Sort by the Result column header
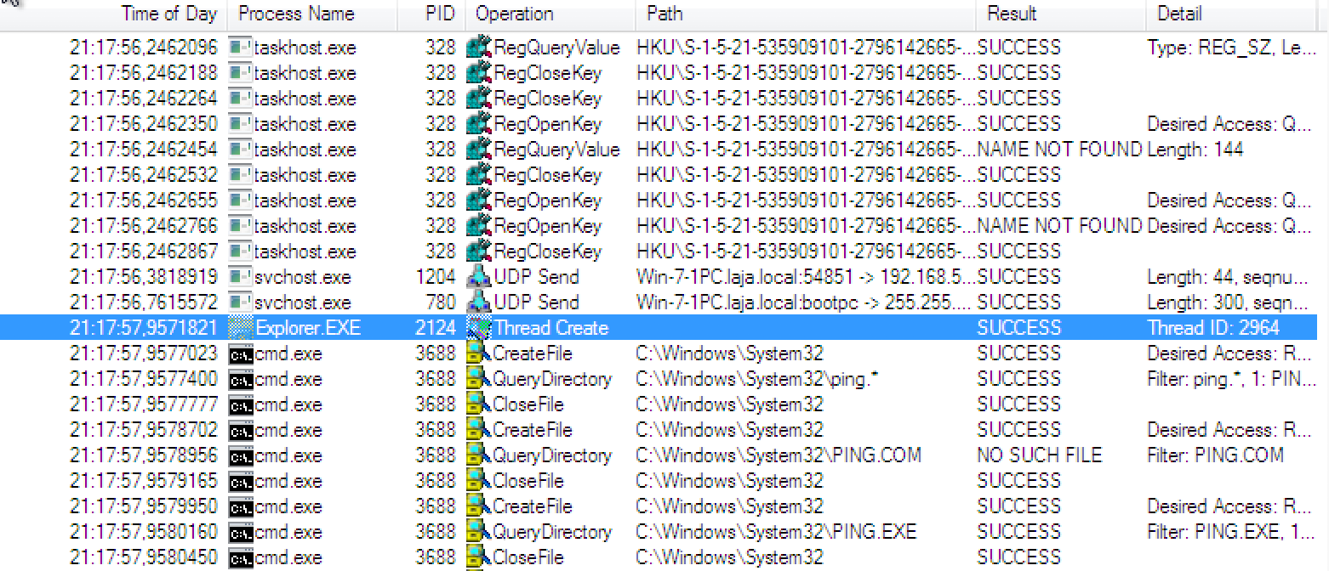Screen dimensions: 1329x571 [1011, 14]
